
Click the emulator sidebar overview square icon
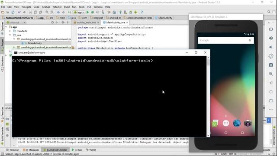point(271,101)
